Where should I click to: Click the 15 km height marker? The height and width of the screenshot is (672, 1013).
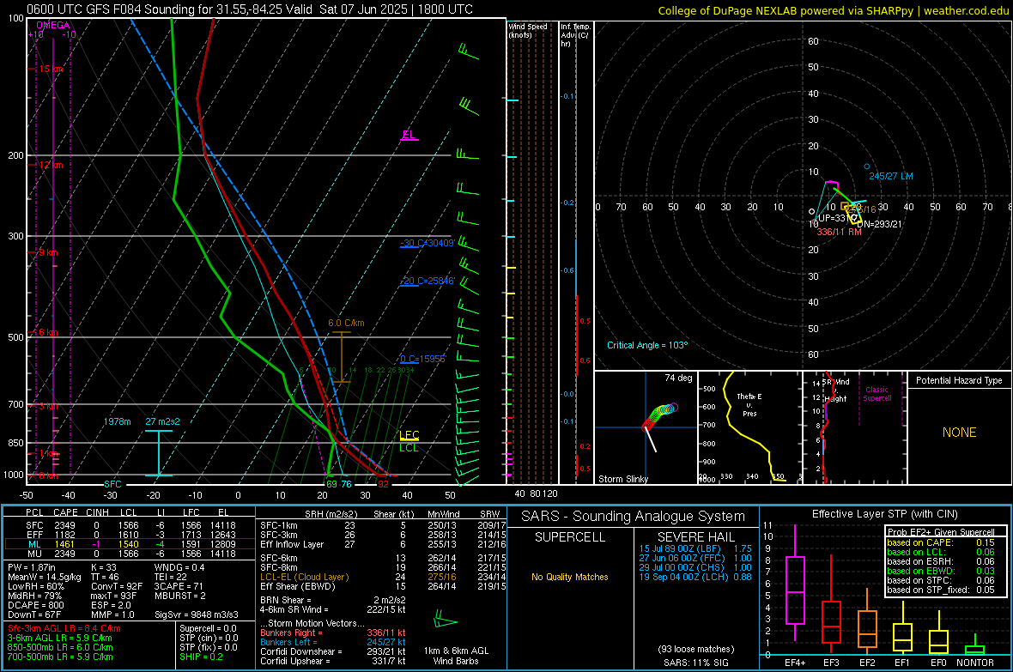[51, 70]
